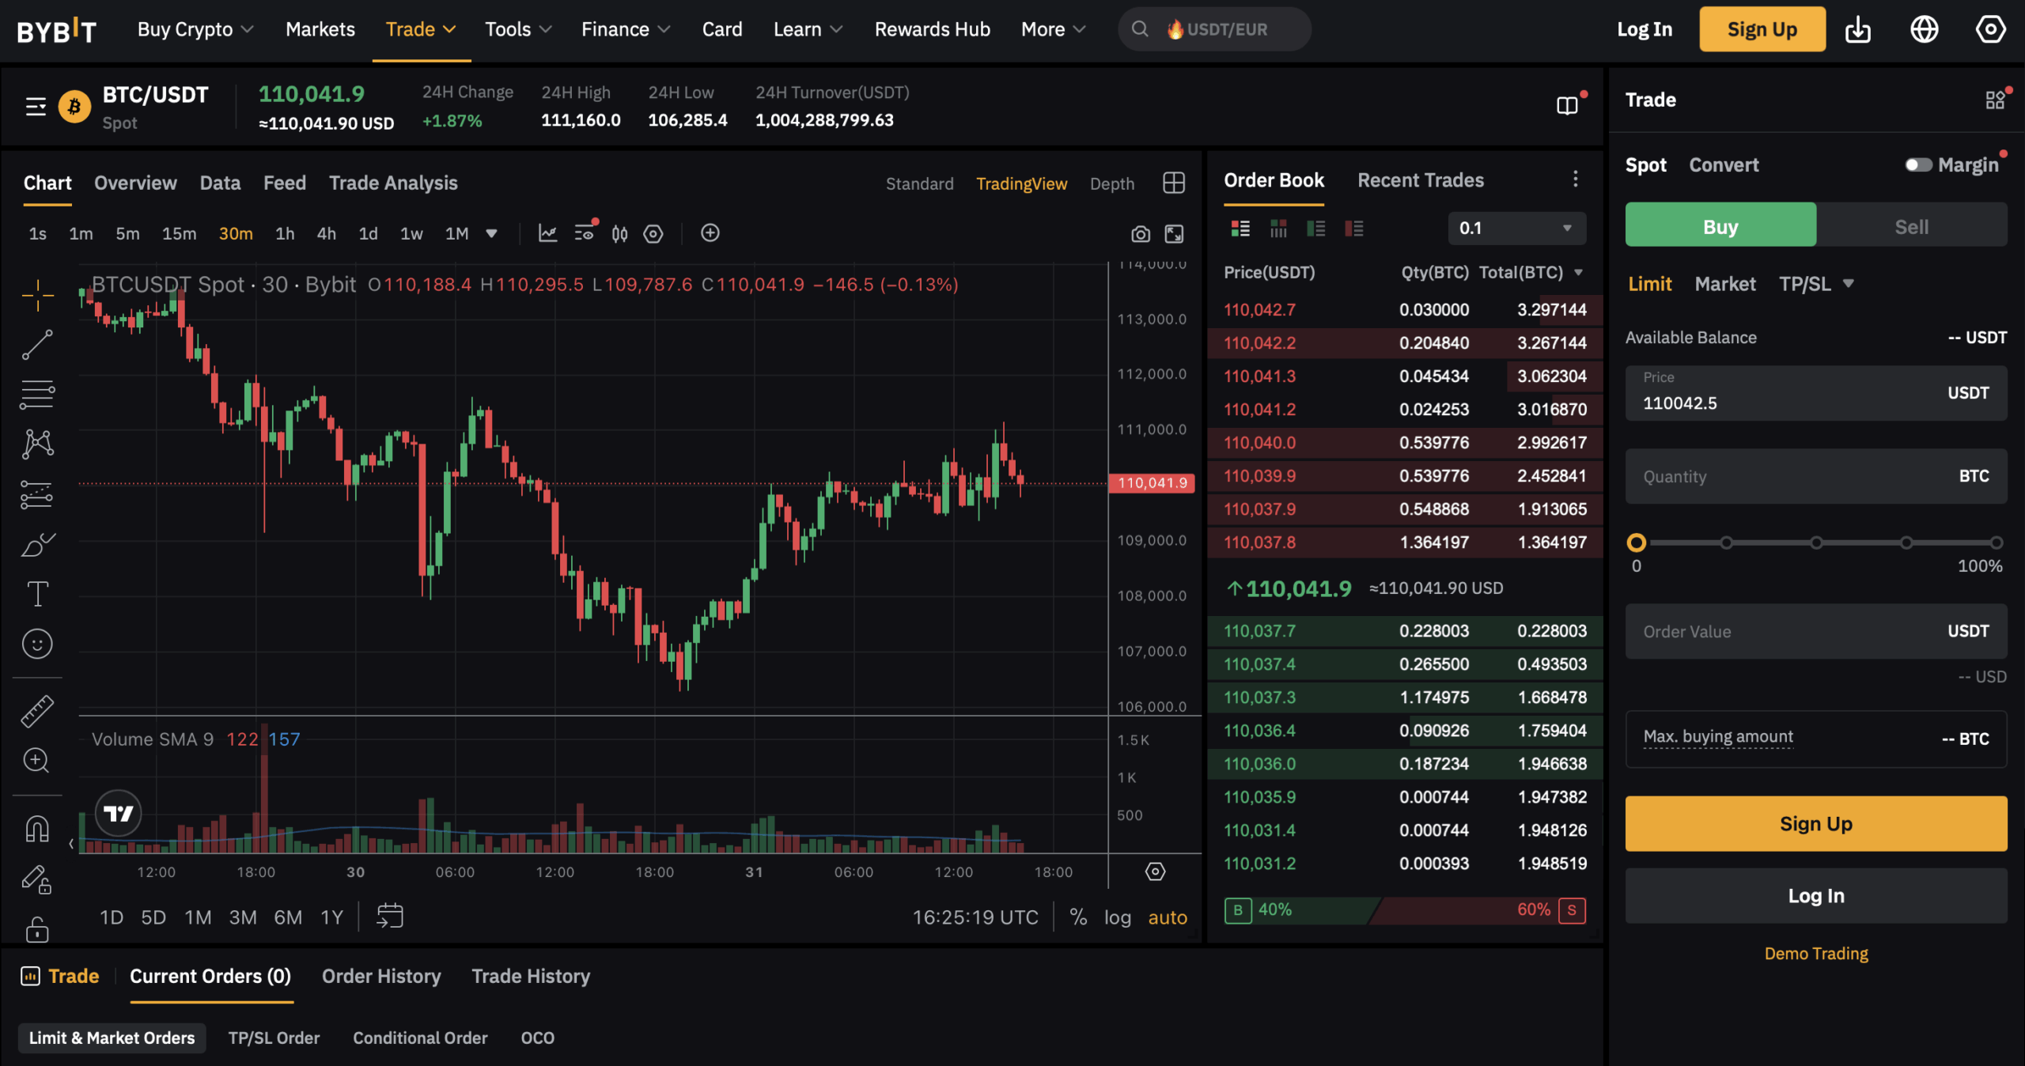2025x1066 pixels.
Task: Switch to the Overview tab
Action: click(x=135, y=183)
